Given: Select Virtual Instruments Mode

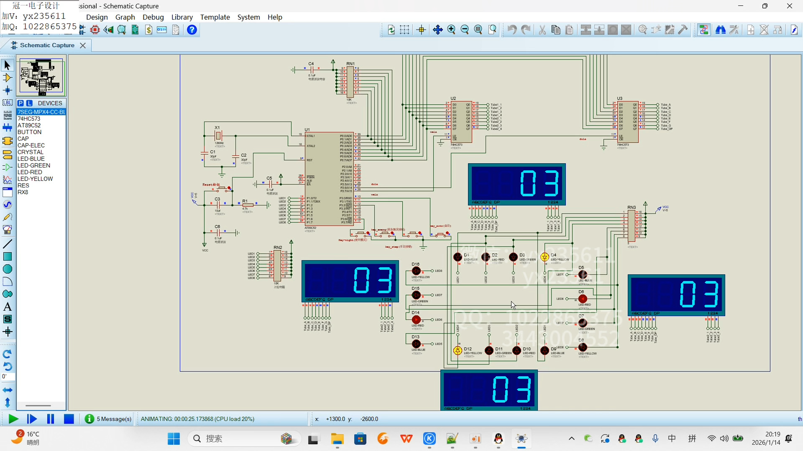Looking at the screenshot, I should click(x=7, y=230).
